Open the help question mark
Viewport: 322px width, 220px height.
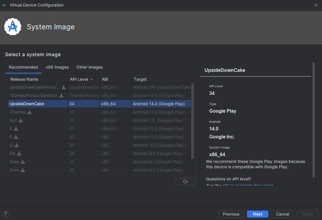coord(6,214)
